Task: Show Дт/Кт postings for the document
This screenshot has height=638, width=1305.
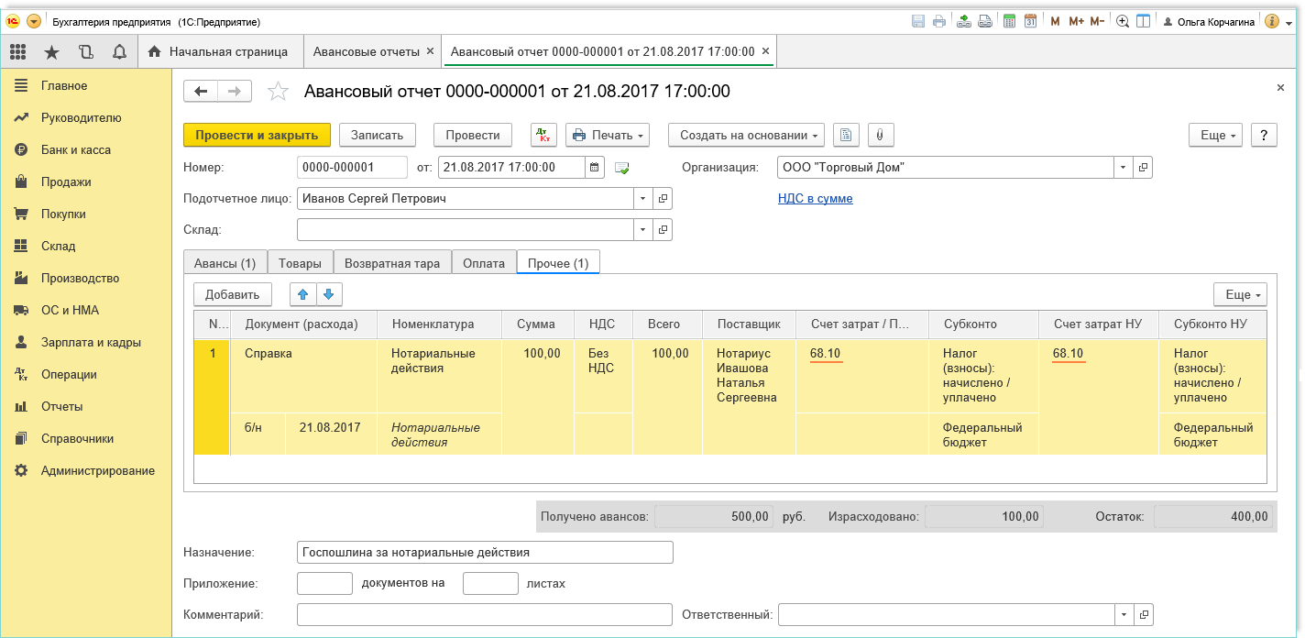Action: tap(543, 135)
